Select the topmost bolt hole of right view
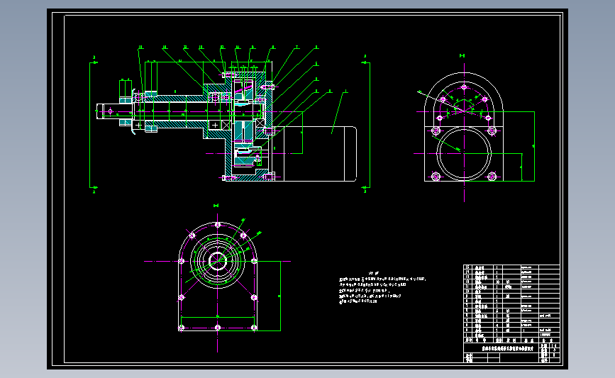The image size is (615, 378). (464, 87)
